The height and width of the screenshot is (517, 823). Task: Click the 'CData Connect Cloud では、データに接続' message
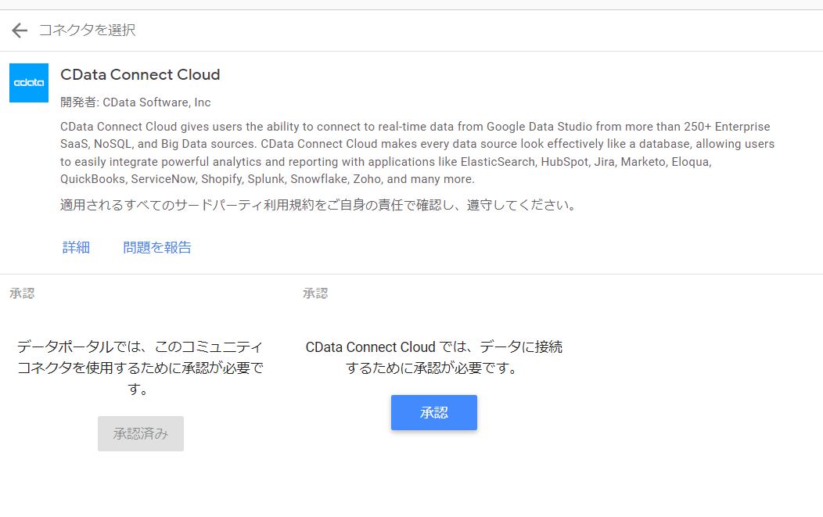[433, 357]
